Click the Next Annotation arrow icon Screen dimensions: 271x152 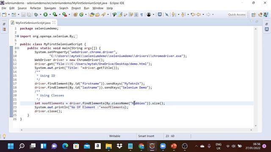(x=173, y=15)
